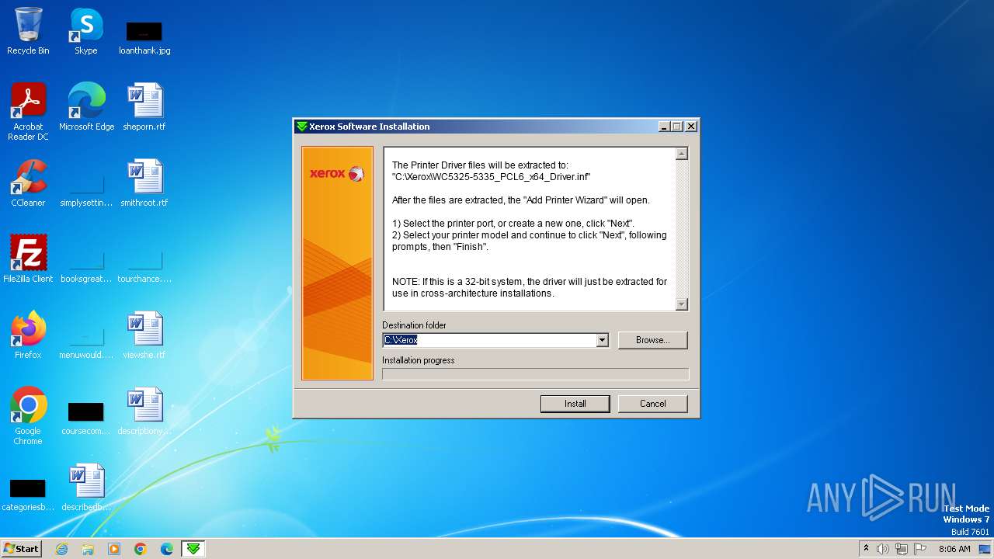Open the Windows Start menu

22,548
